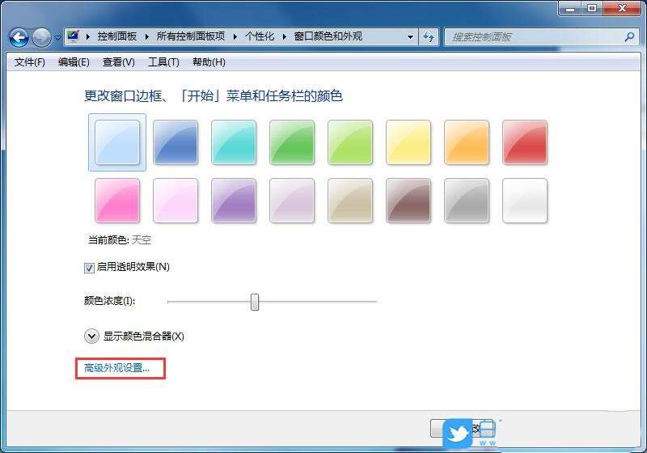This screenshot has height=453, width=647.
Task: Select the tan beige color swatch
Action: pyautogui.click(x=350, y=201)
